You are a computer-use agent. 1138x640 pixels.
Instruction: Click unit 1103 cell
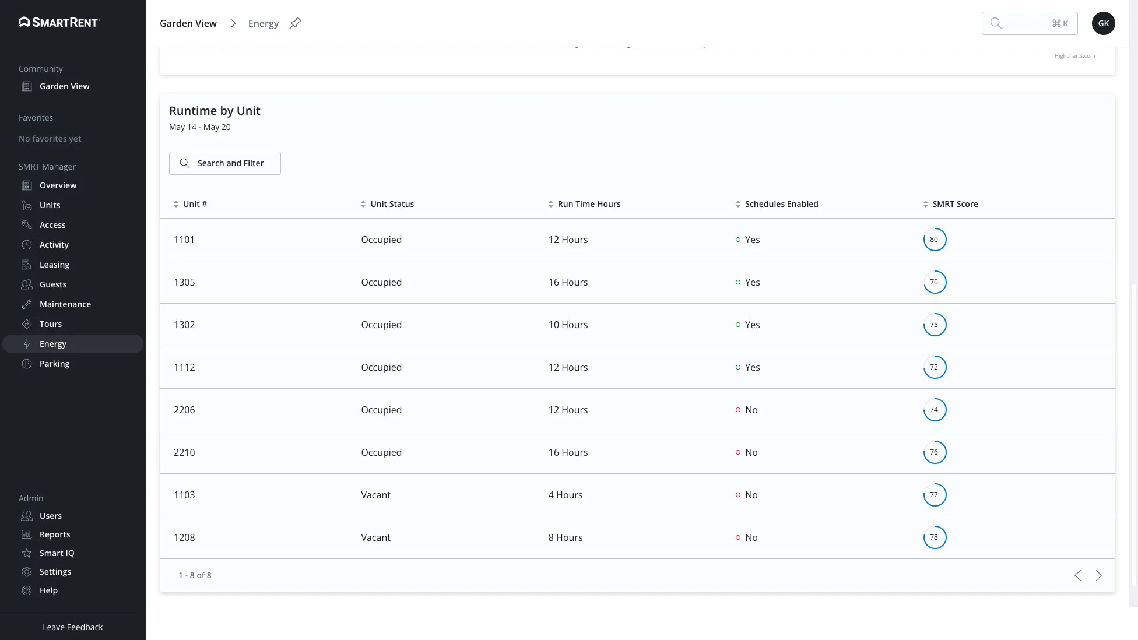(x=184, y=495)
